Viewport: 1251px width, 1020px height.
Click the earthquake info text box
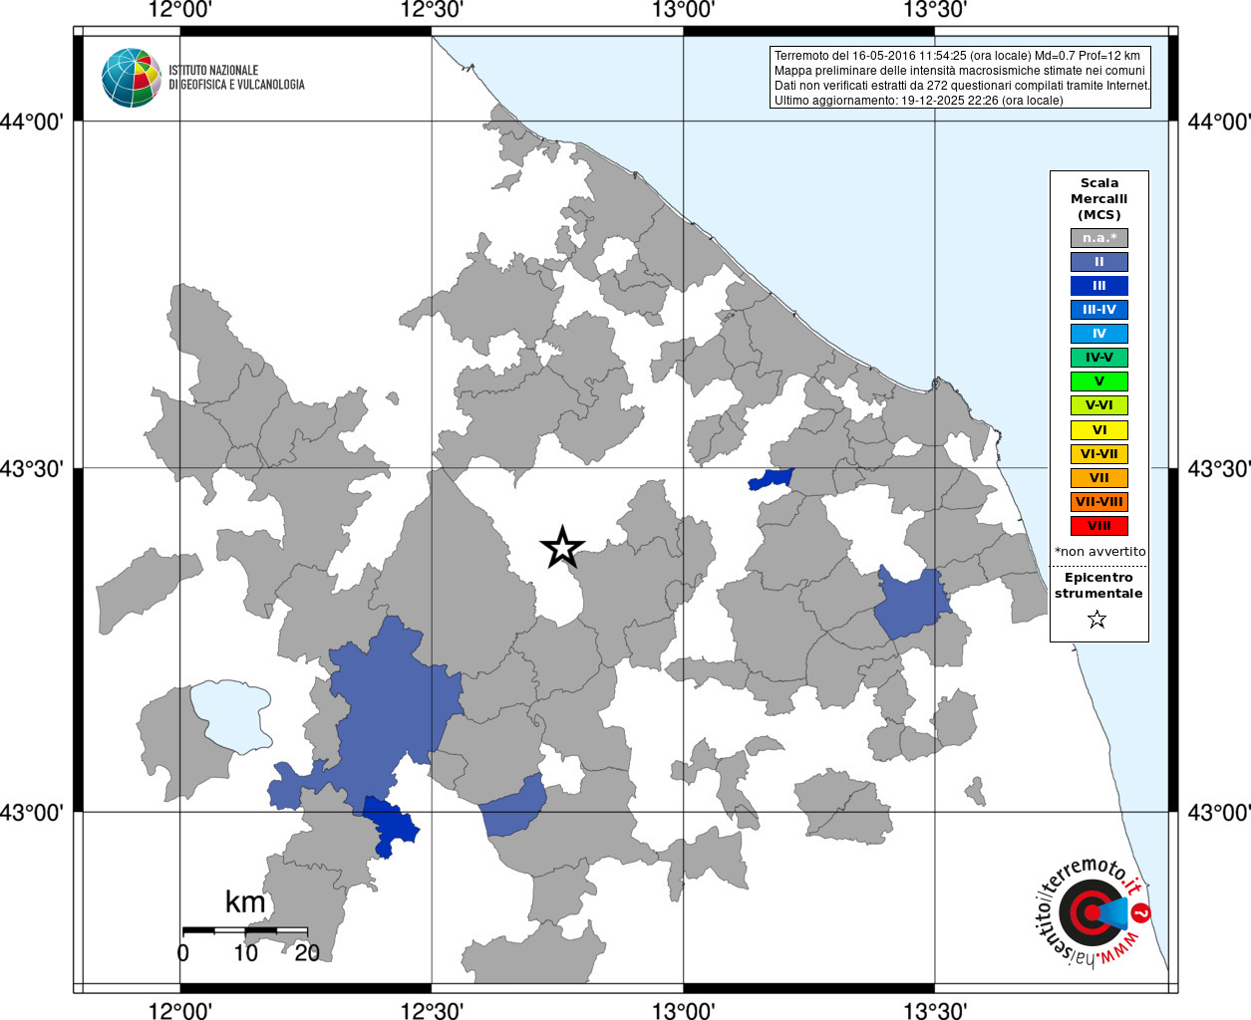coord(961,78)
